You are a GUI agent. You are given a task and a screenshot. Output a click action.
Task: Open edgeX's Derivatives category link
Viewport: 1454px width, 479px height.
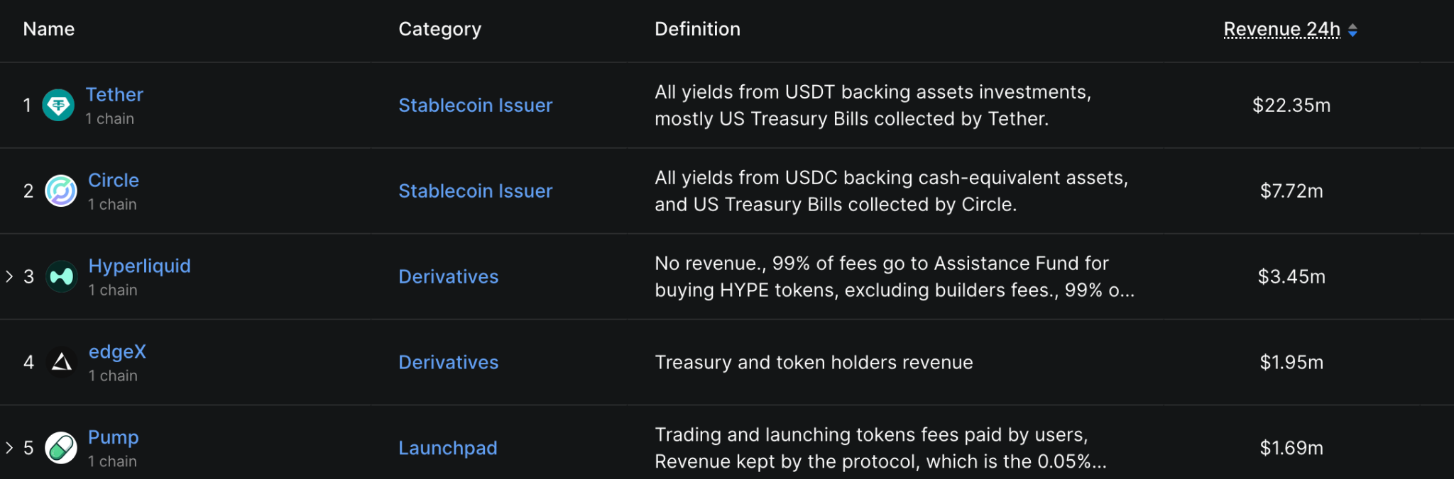(x=448, y=363)
